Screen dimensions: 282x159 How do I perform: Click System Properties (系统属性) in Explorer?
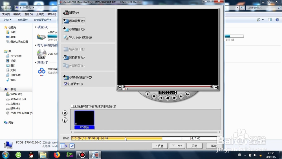[x=23, y=20]
